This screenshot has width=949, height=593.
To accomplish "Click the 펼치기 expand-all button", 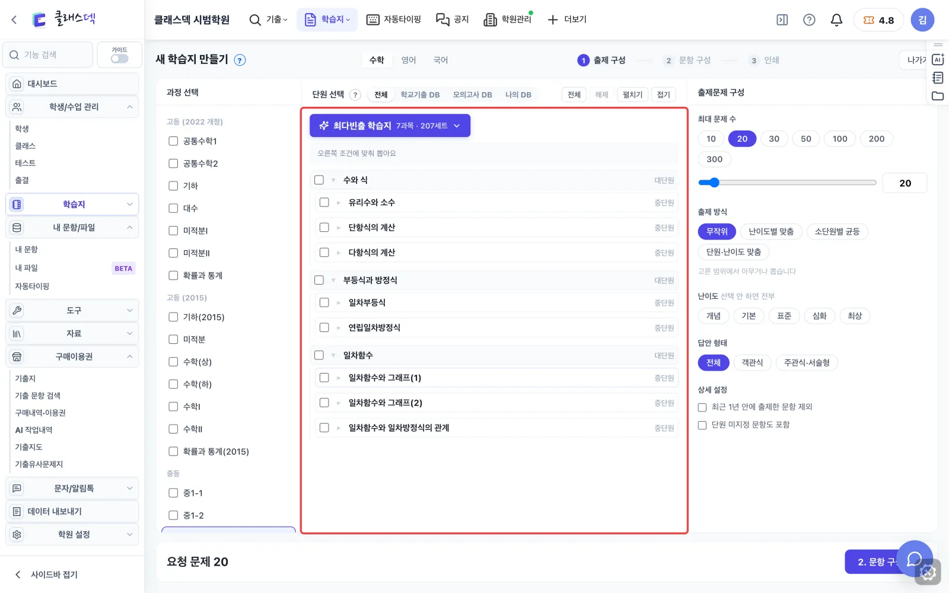I will 632,95.
